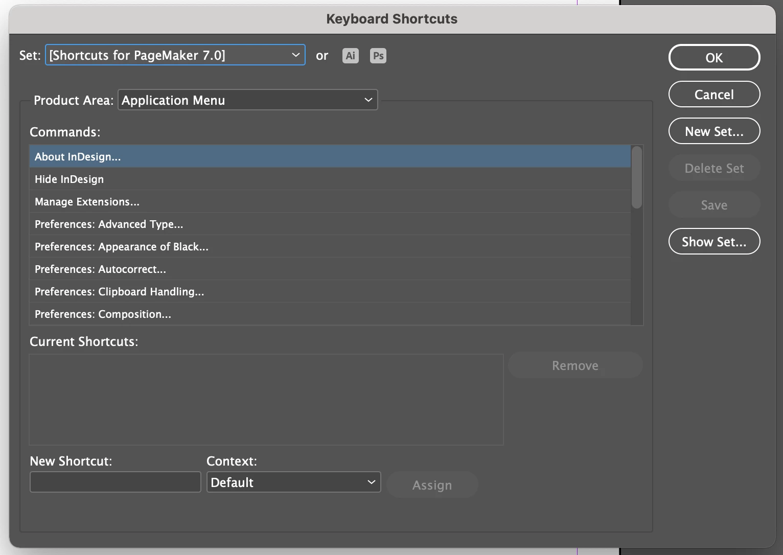Click the Current Shortcuts list box
This screenshot has height=555, width=783.
pyautogui.click(x=266, y=400)
